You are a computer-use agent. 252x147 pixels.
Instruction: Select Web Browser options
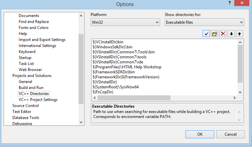[x=30, y=70]
